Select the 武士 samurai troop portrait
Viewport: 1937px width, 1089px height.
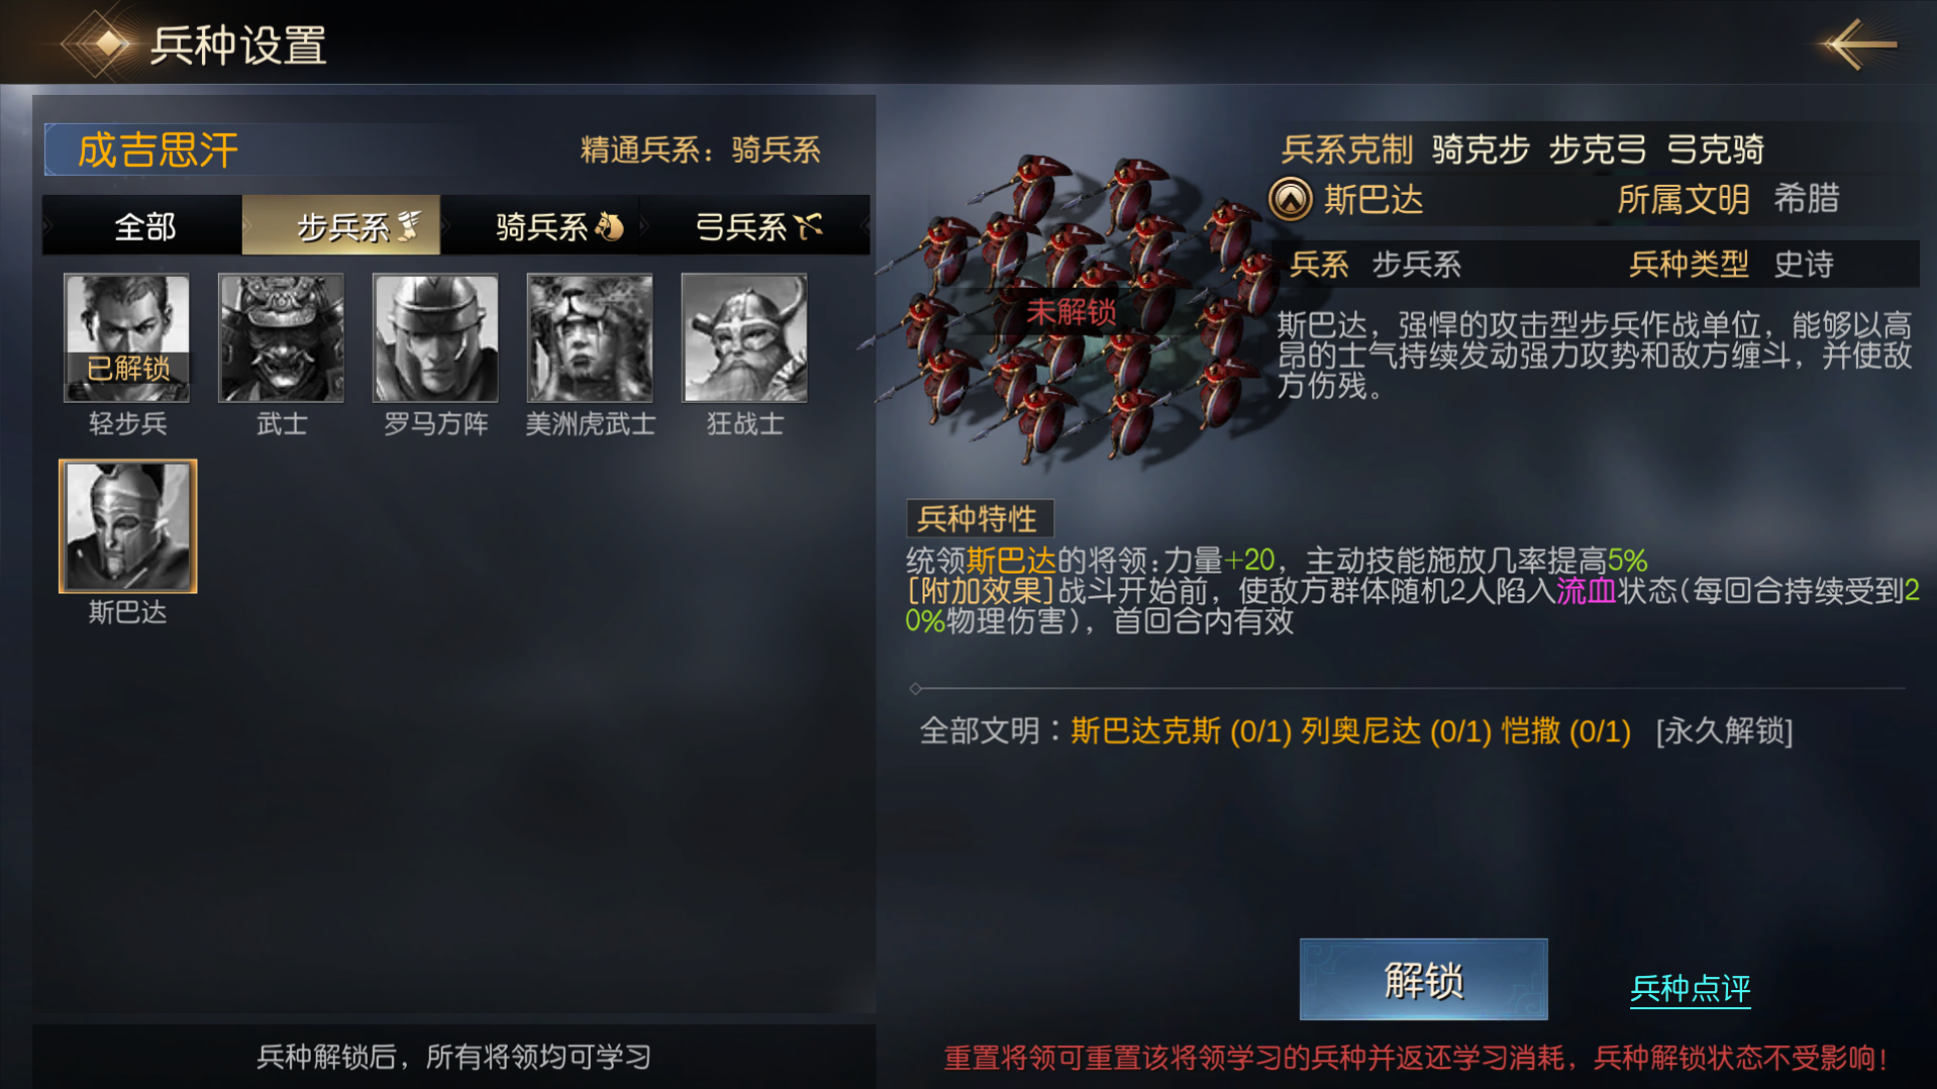(281, 338)
